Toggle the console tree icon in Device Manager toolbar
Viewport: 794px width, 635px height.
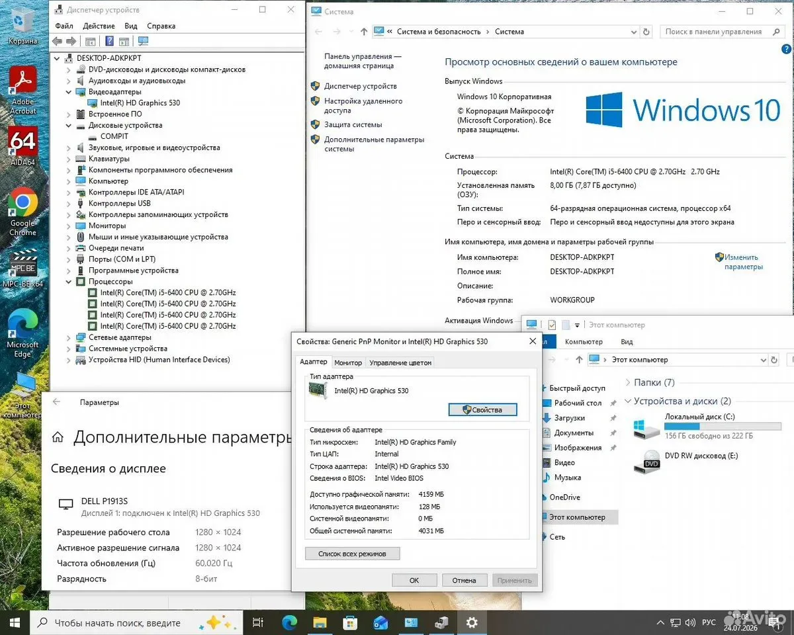pos(90,41)
